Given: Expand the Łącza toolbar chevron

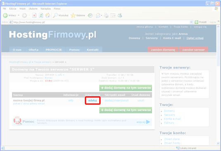Looking at the screenshot, I should coord(219,21).
